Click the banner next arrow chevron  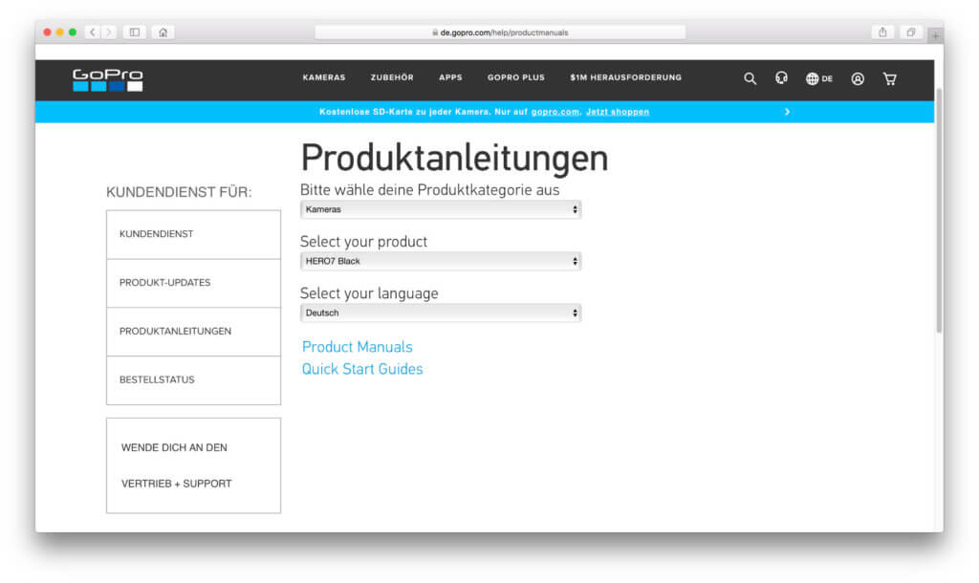788,112
